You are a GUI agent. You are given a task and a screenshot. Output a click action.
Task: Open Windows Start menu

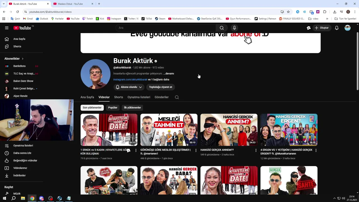(x=4, y=198)
